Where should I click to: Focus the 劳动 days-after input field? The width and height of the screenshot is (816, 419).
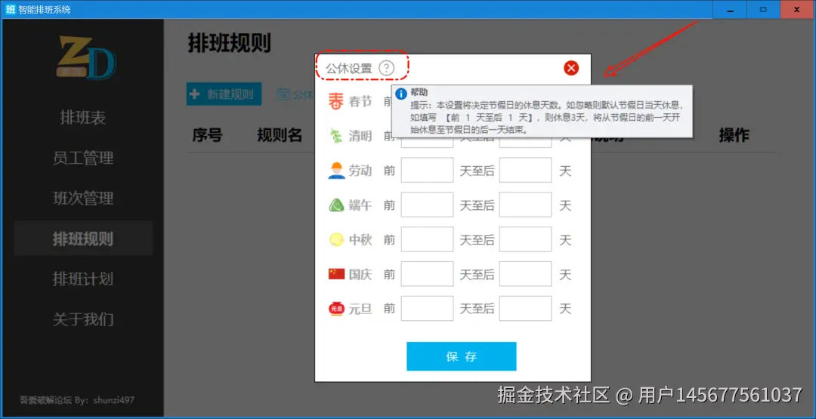[525, 171]
